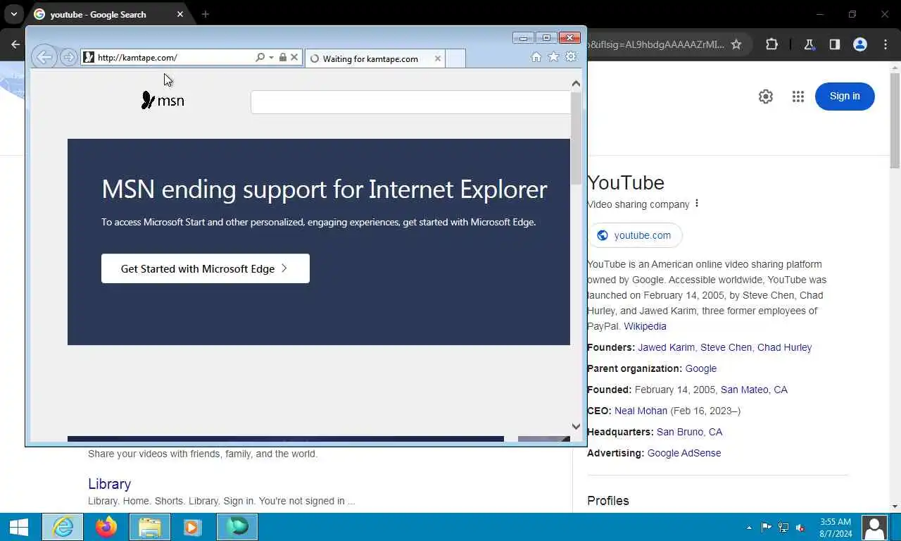Screen dimensions: 901x541
Task: Click the teal app icon on taskbar
Action: click(237, 527)
